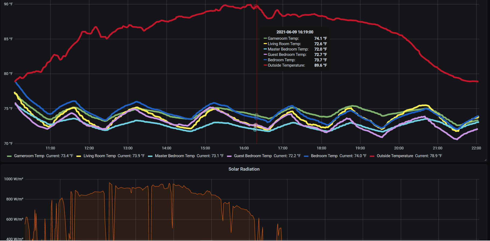Click the cyan Master Bedroom Temp legend swatch
Screen dimensions: 490x241
tap(150, 156)
